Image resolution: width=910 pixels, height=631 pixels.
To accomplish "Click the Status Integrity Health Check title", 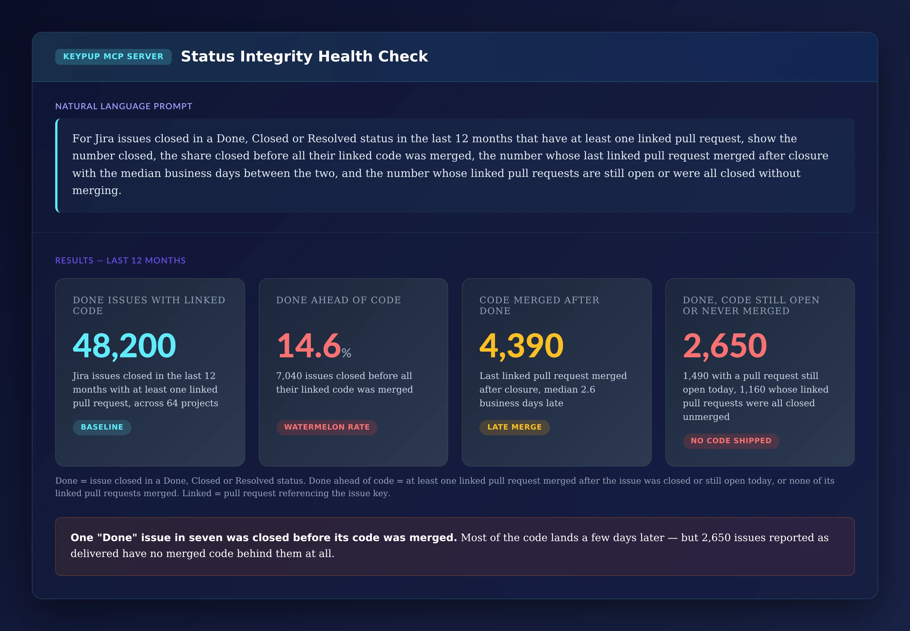I will [304, 57].
